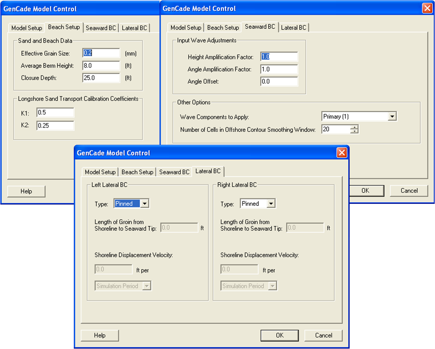Screen dimensions: 435x349
Task: Expand the Wave Components to Apply dropdown
Action: [392, 117]
